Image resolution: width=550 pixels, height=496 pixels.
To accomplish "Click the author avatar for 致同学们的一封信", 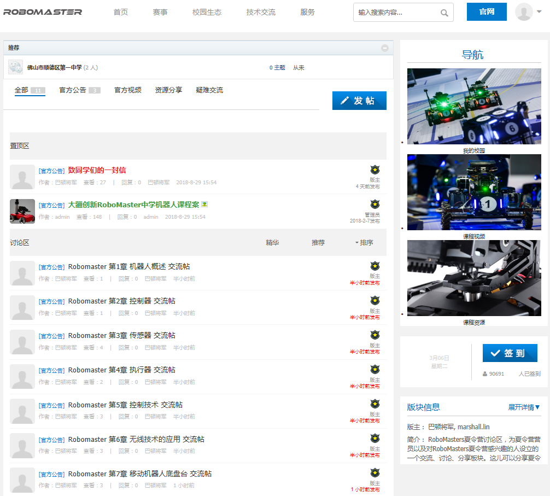I will [x=22, y=177].
